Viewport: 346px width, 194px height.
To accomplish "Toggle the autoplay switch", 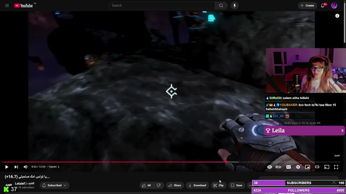I will click(278, 167).
